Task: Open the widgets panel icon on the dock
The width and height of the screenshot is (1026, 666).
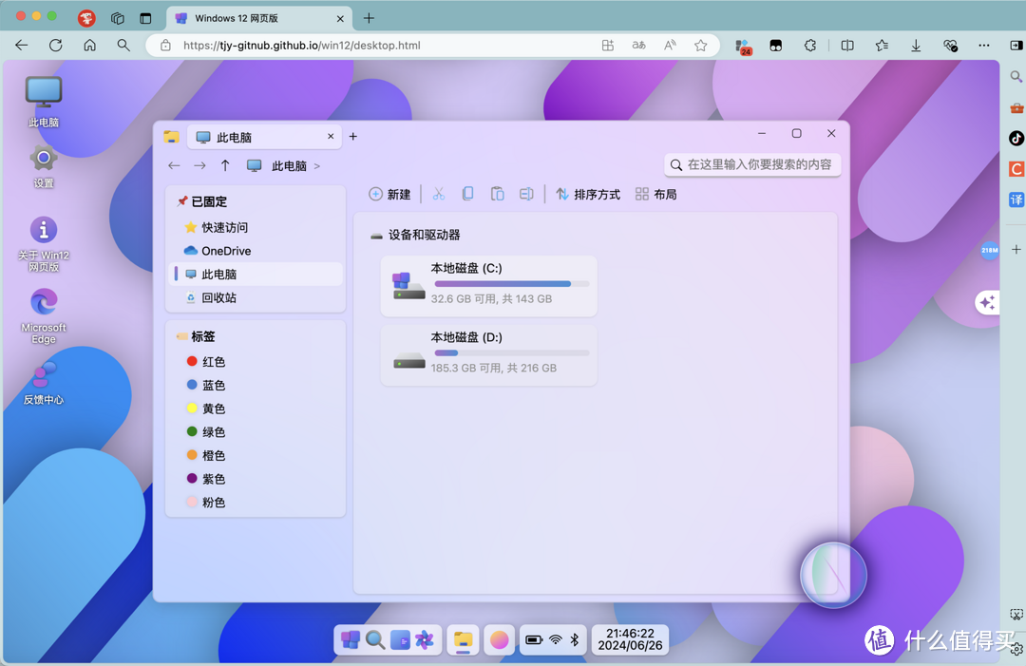Action: [400, 639]
